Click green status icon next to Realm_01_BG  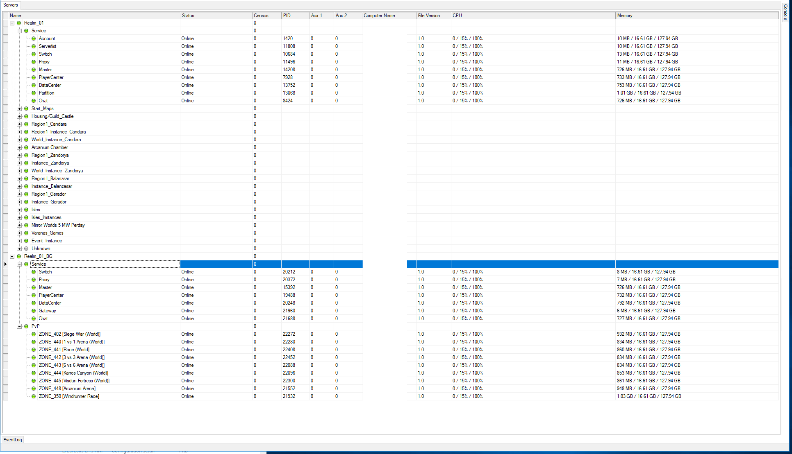coord(19,256)
